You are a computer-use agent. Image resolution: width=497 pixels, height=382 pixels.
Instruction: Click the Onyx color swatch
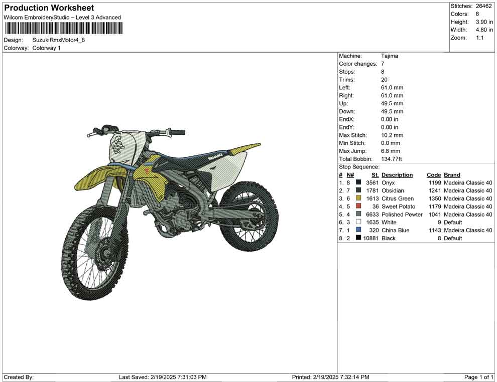pyautogui.click(x=358, y=182)
